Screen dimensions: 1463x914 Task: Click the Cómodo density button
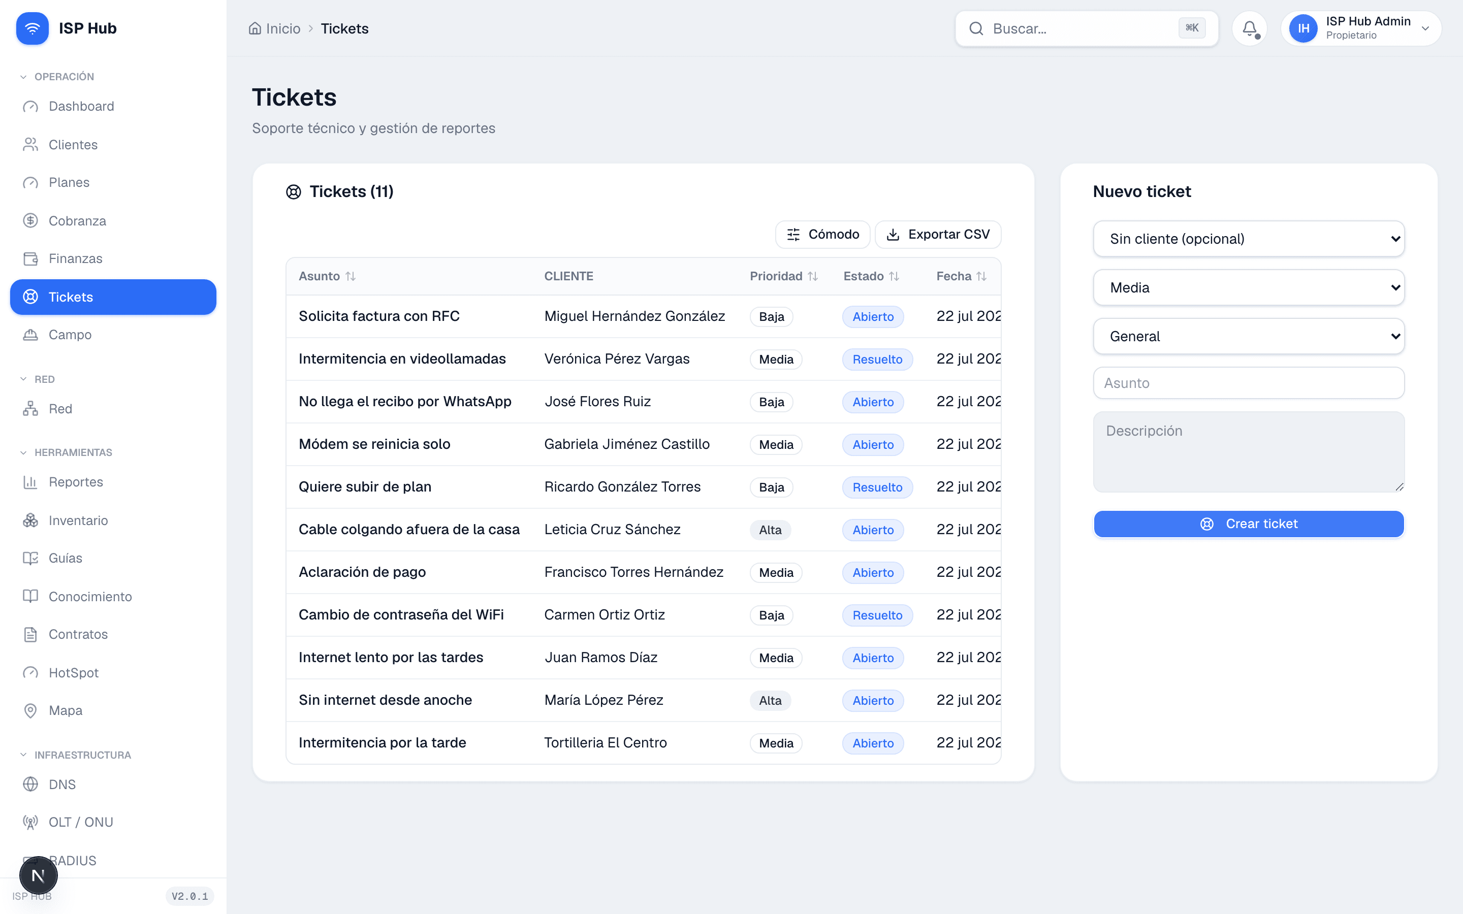[x=822, y=235]
